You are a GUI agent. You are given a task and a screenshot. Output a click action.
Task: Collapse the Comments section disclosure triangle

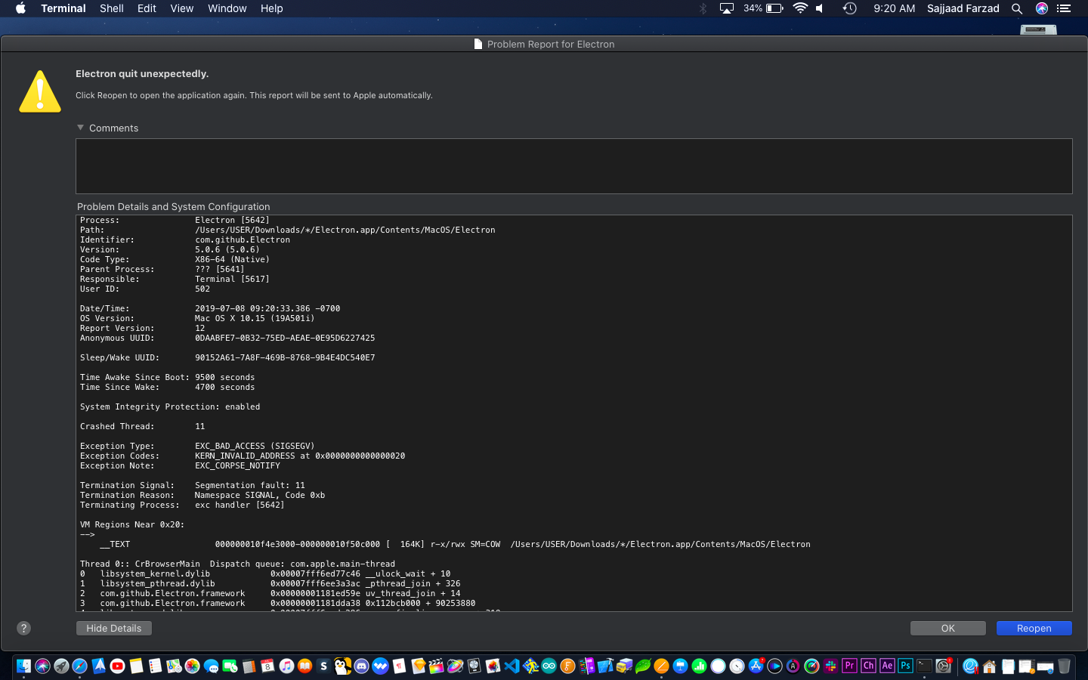(x=81, y=128)
